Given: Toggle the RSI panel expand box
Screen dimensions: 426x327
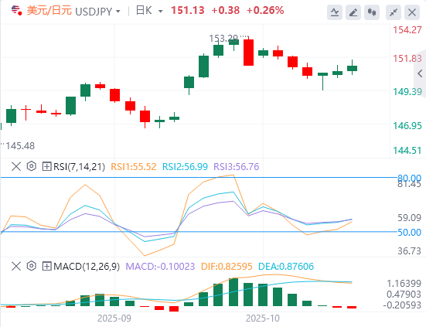Looking at the screenshot, I should tap(46, 166).
